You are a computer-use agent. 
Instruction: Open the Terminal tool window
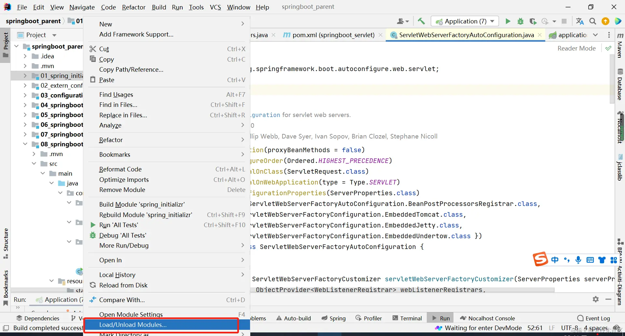tap(407, 318)
